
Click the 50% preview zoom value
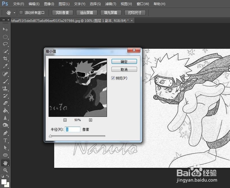pos(78,120)
